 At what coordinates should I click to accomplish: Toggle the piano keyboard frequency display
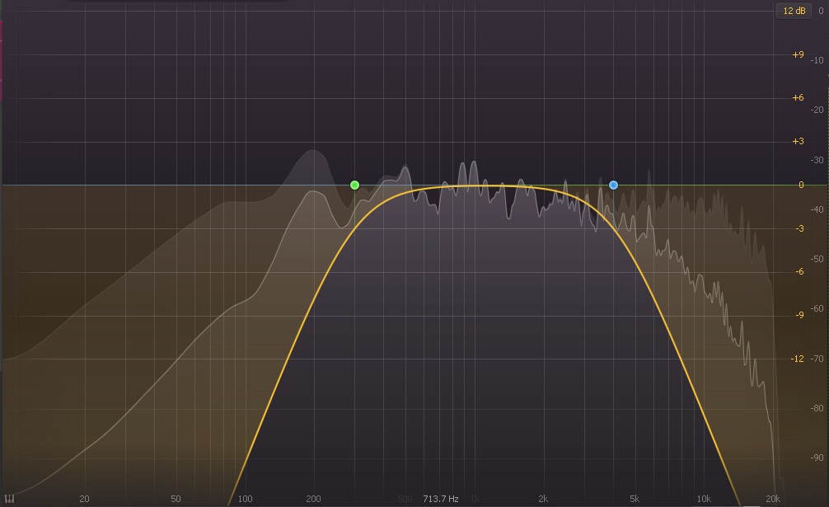[8, 498]
